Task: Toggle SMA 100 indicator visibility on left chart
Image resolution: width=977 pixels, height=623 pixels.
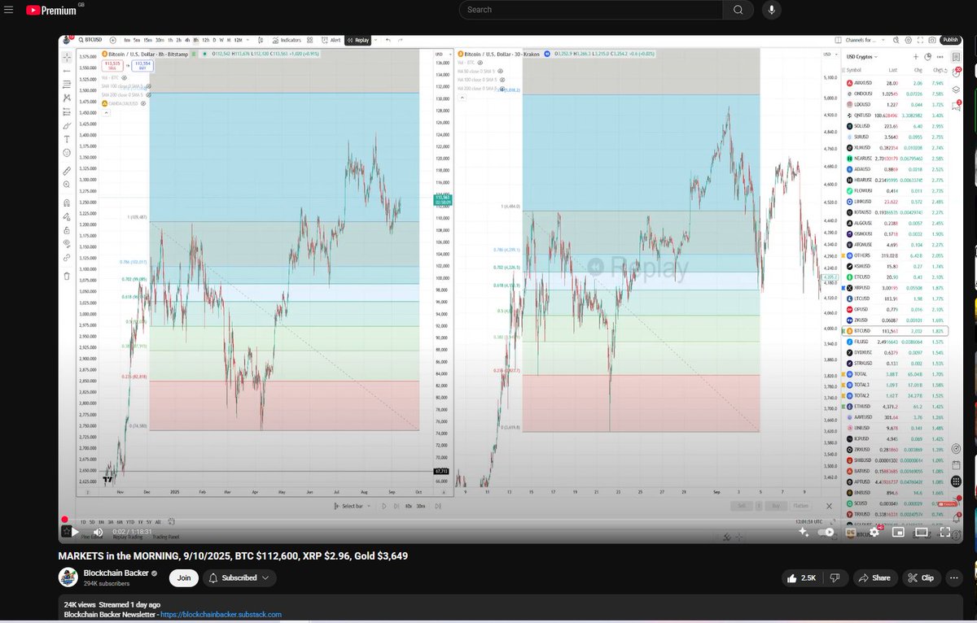Action: (x=149, y=86)
